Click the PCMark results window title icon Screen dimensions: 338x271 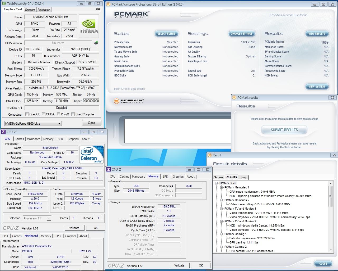(x=234, y=97)
